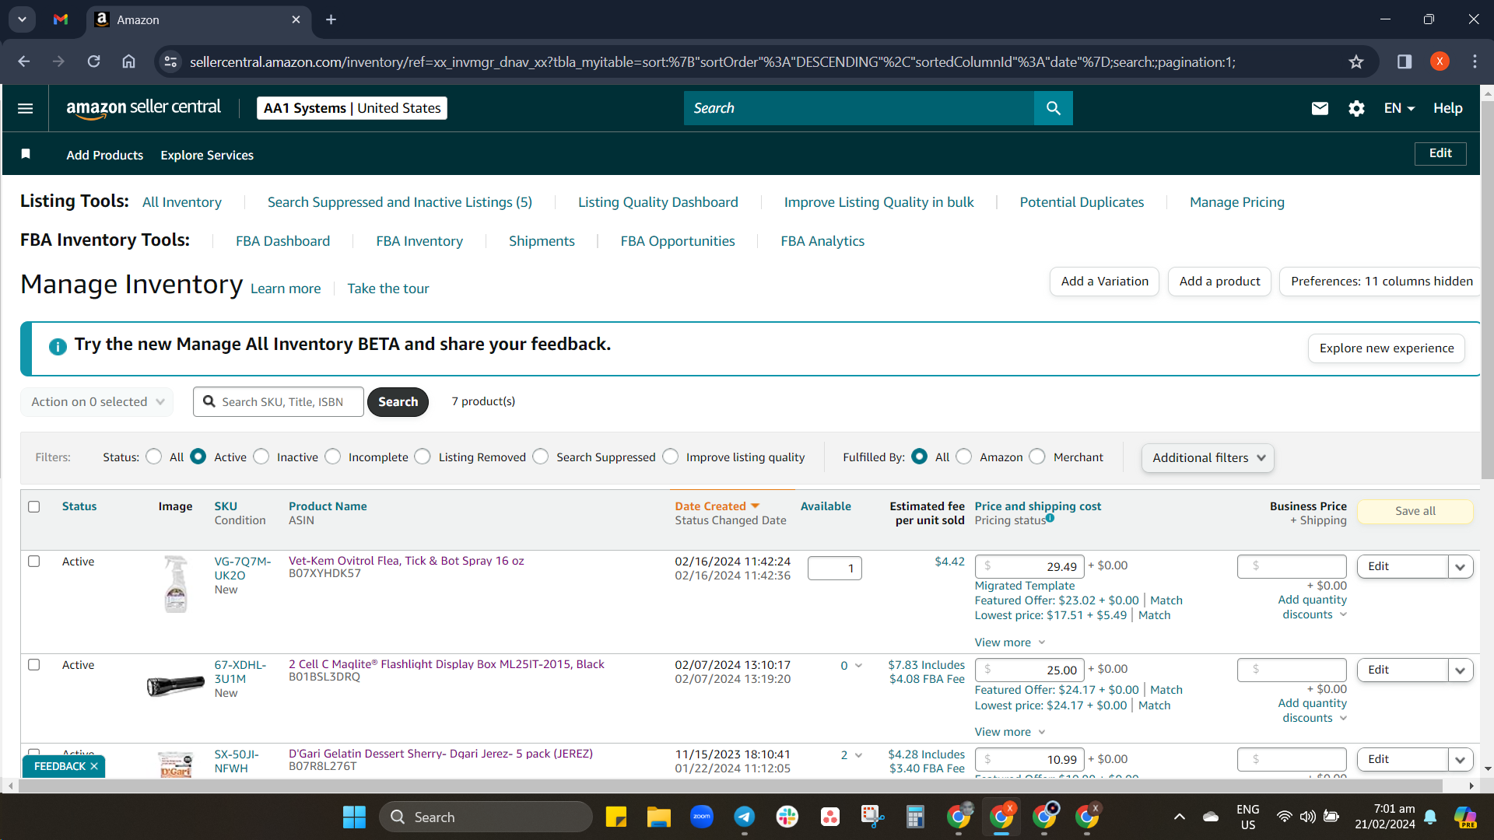
Task: Select the Maglite Flashlight row checkbox
Action: pos(34,664)
